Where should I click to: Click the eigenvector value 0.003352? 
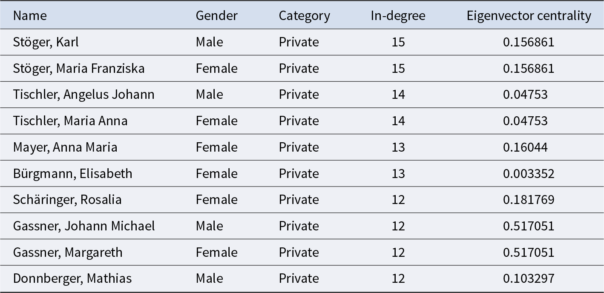click(529, 174)
